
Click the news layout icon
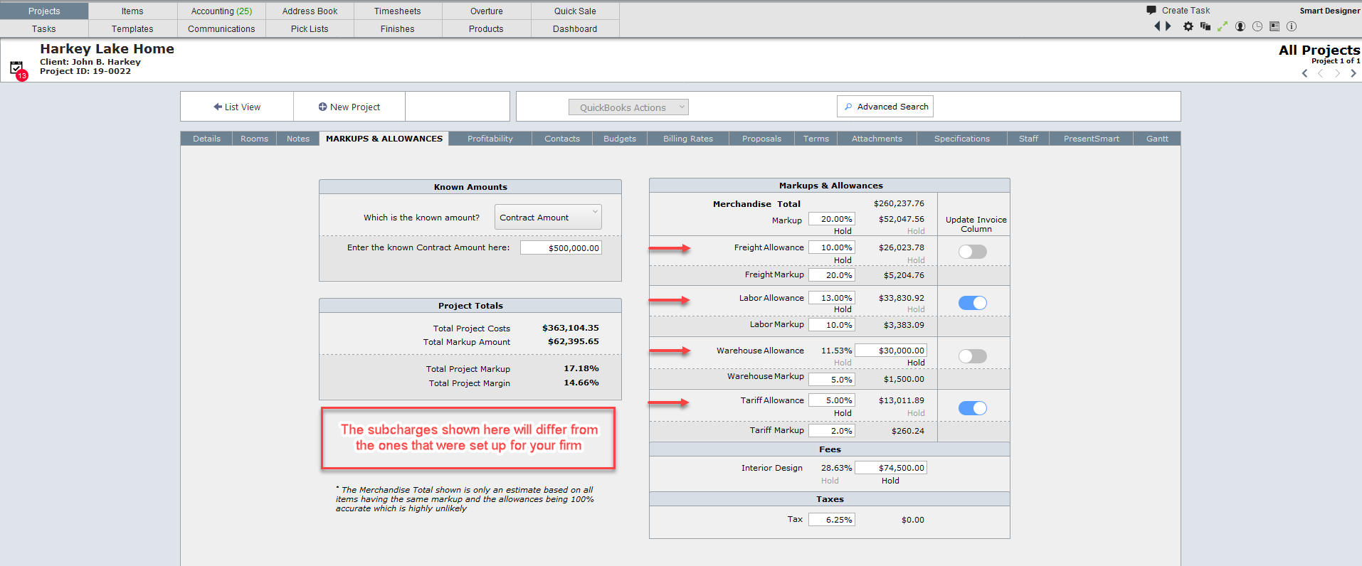[x=1274, y=26]
